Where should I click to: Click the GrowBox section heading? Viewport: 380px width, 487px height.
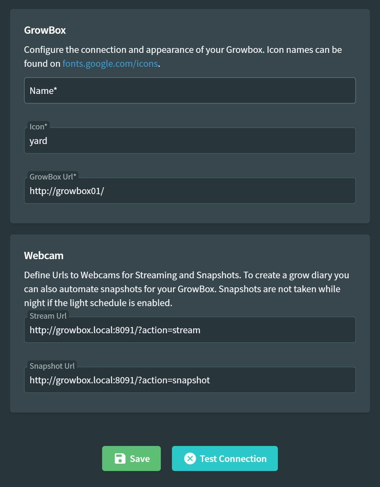coord(45,30)
